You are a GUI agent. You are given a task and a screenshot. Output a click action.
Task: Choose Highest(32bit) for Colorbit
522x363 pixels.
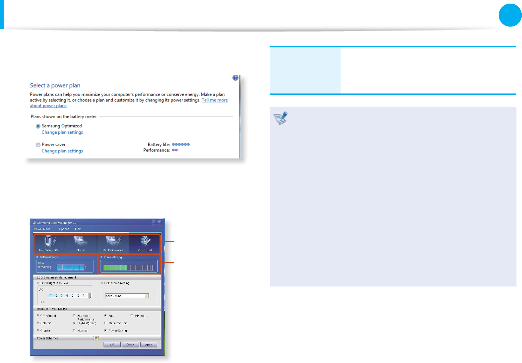pyautogui.click(x=74, y=323)
